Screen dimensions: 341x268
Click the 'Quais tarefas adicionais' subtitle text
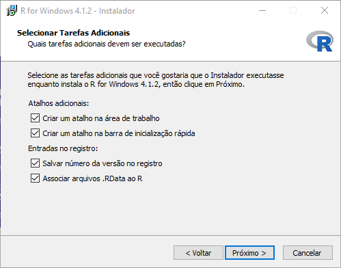point(107,44)
